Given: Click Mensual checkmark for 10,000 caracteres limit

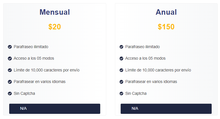Looking at the screenshot, I should [10, 70].
